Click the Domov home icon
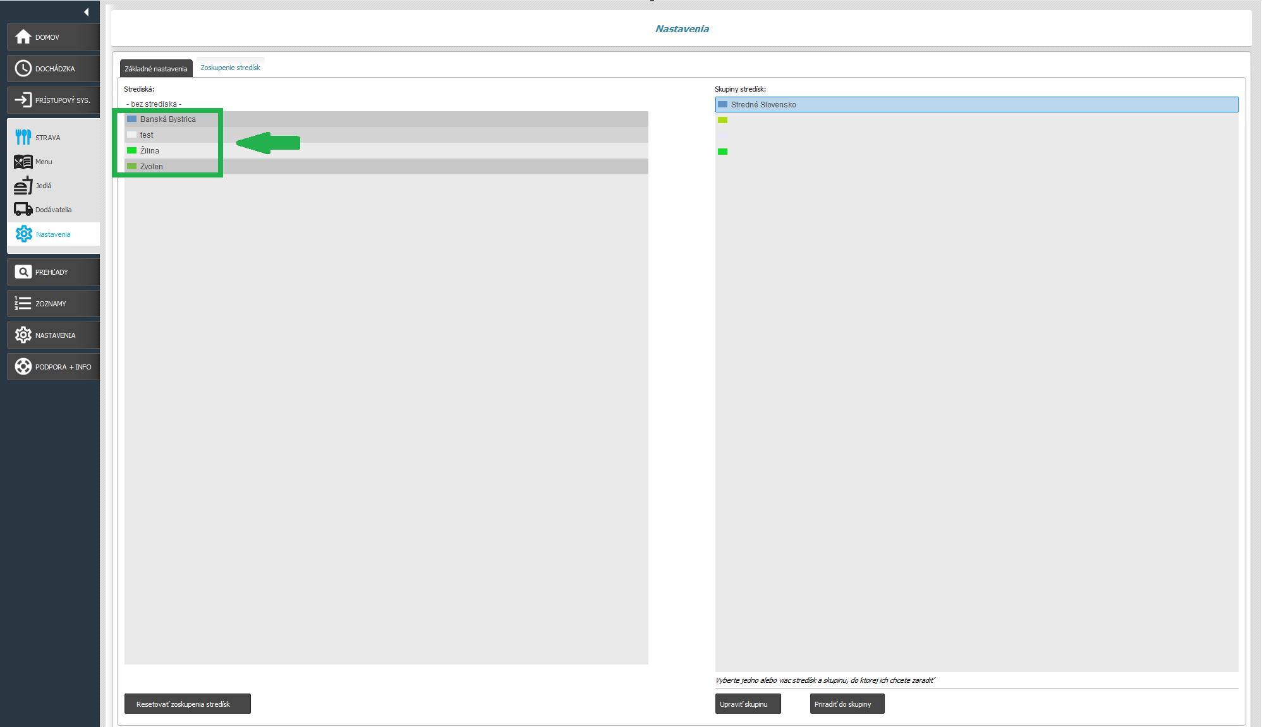 coord(23,37)
